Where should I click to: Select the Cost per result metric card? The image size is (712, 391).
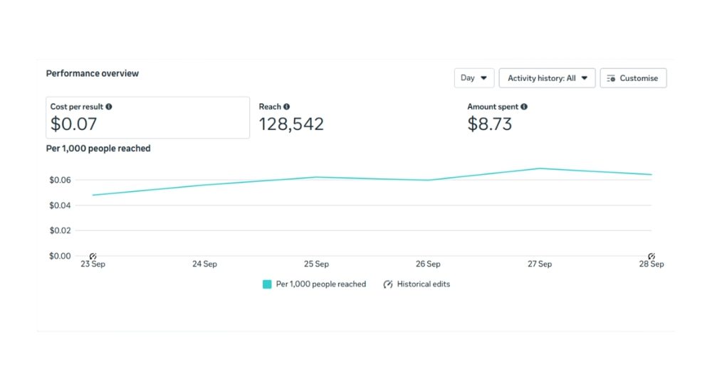click(x=147, y=118)
